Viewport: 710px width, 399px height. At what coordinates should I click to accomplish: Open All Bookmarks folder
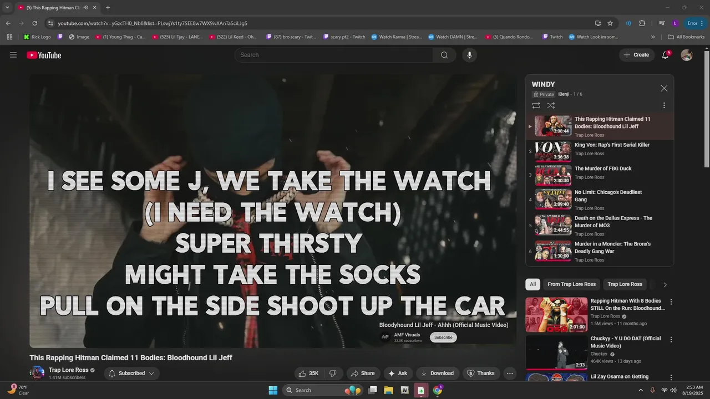pyautogui.click(x=686, y=37)
